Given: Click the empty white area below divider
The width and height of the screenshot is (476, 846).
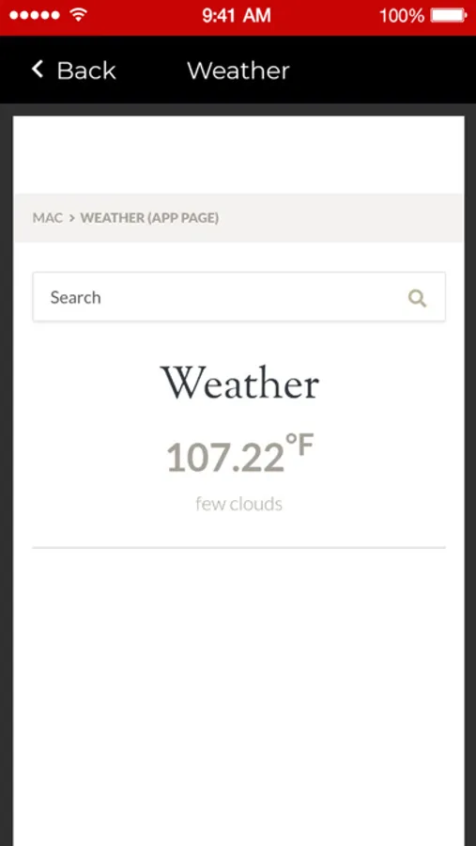Looking at the screenshot, I should (x=238, y=696).
